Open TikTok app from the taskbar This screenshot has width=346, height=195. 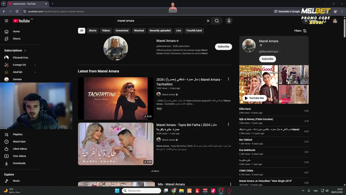coord(213,191)
